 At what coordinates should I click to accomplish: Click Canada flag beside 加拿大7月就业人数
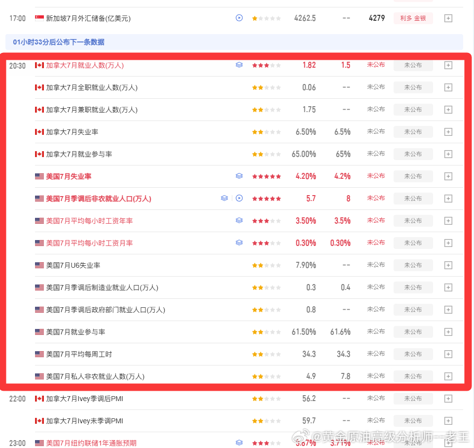click(x=39, y=65)
